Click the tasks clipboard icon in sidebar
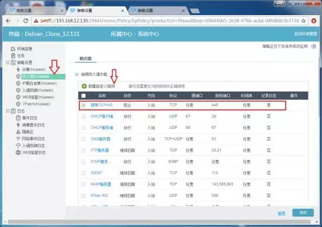The width and height of the screenshot is (322, 227). click(x=13, y=56)
